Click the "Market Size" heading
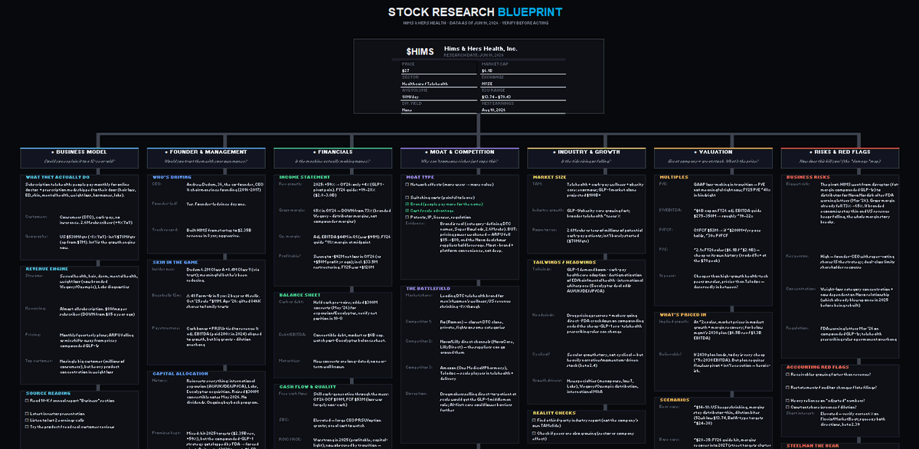 pyautogui.click(x=549, y=178)
